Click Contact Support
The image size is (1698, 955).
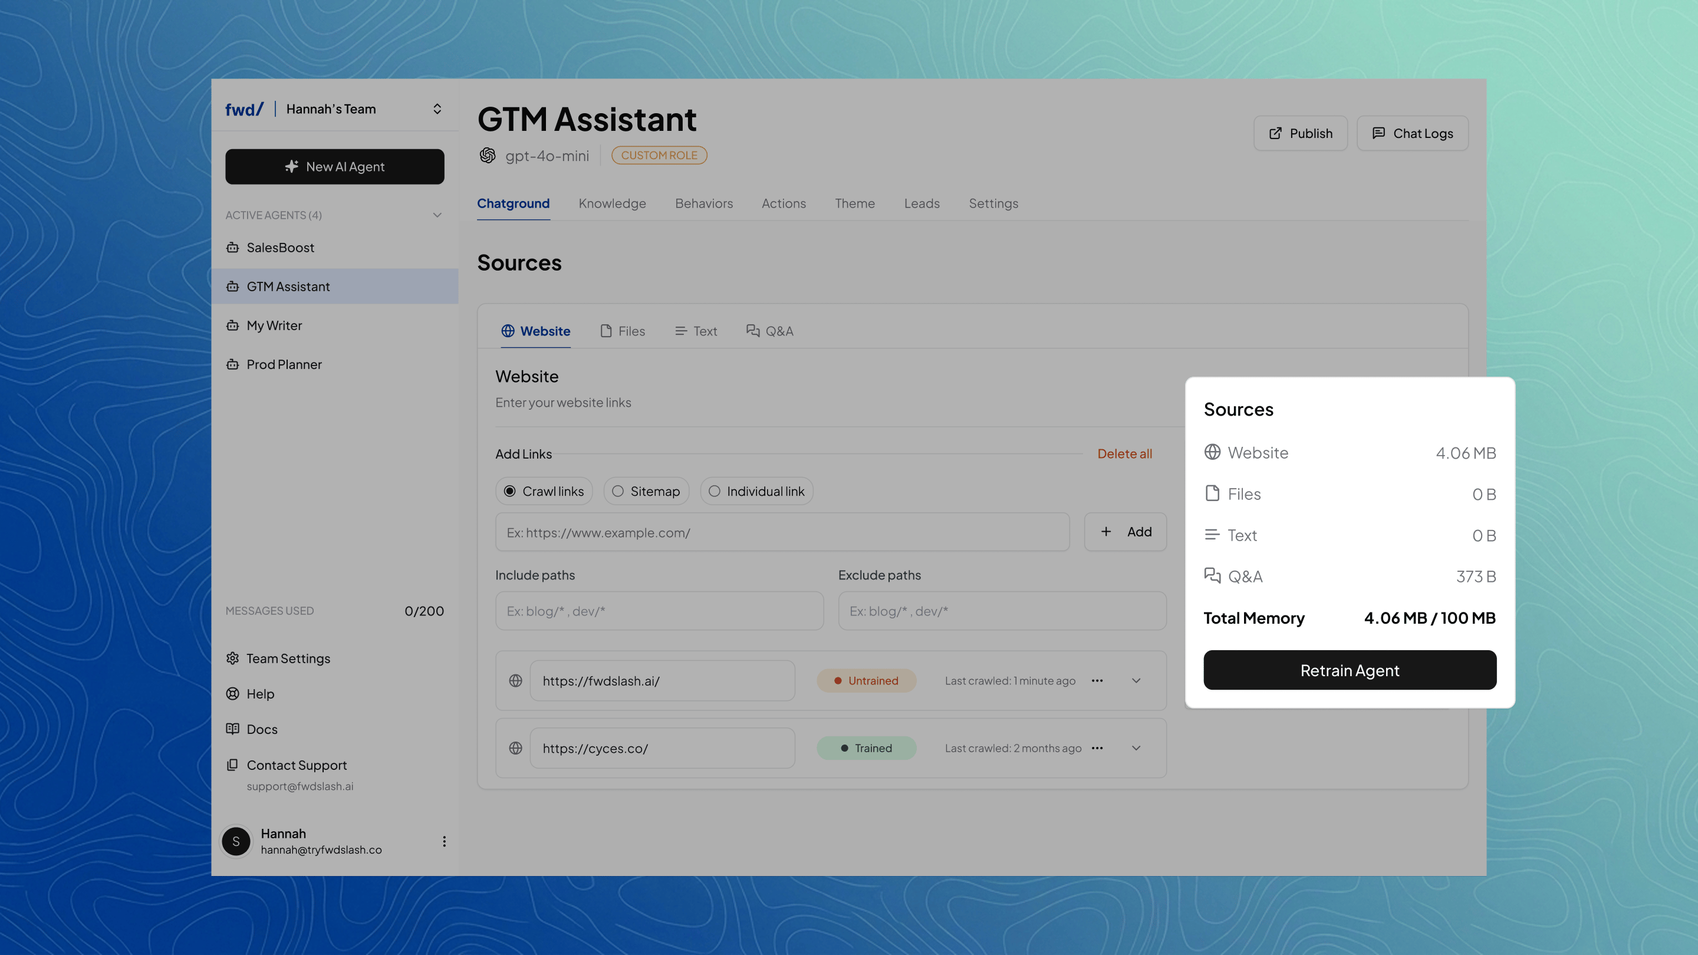(297, 765)
